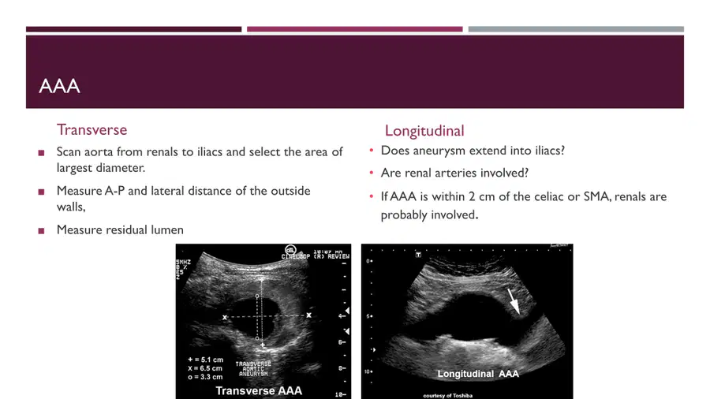The image size is (710, 399).
Task: Click the magenta middle accent bar
Action: pos(354,29)
